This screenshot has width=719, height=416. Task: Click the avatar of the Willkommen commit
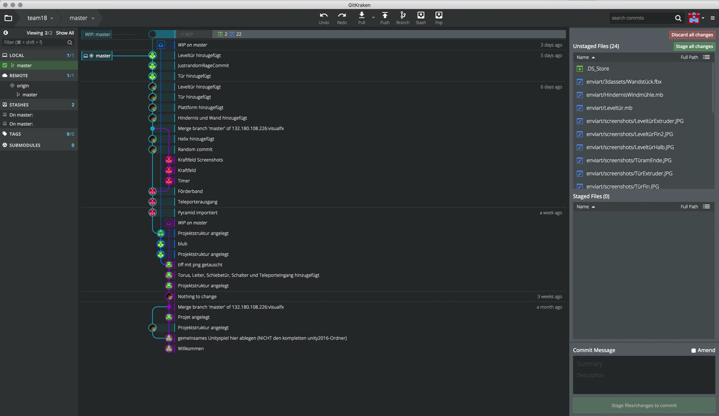(x=169, y=349)
